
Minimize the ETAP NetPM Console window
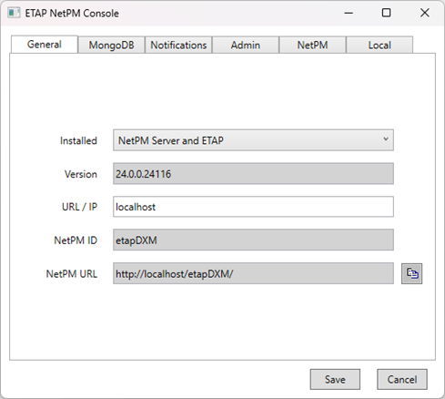tap(349, 13)
